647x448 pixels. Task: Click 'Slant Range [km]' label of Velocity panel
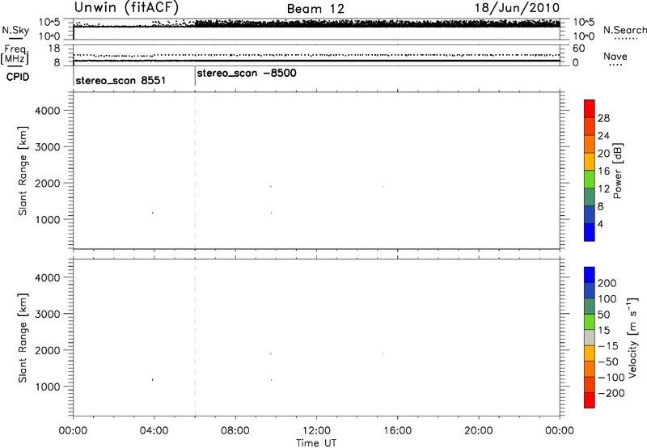tap(23, 338)
